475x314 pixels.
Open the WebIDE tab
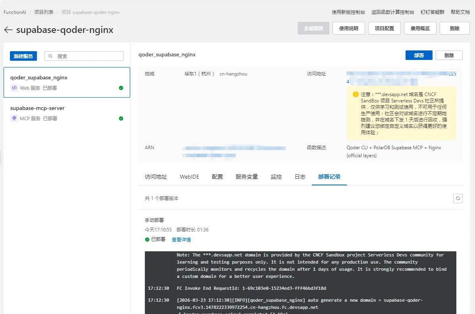(189, 177)
